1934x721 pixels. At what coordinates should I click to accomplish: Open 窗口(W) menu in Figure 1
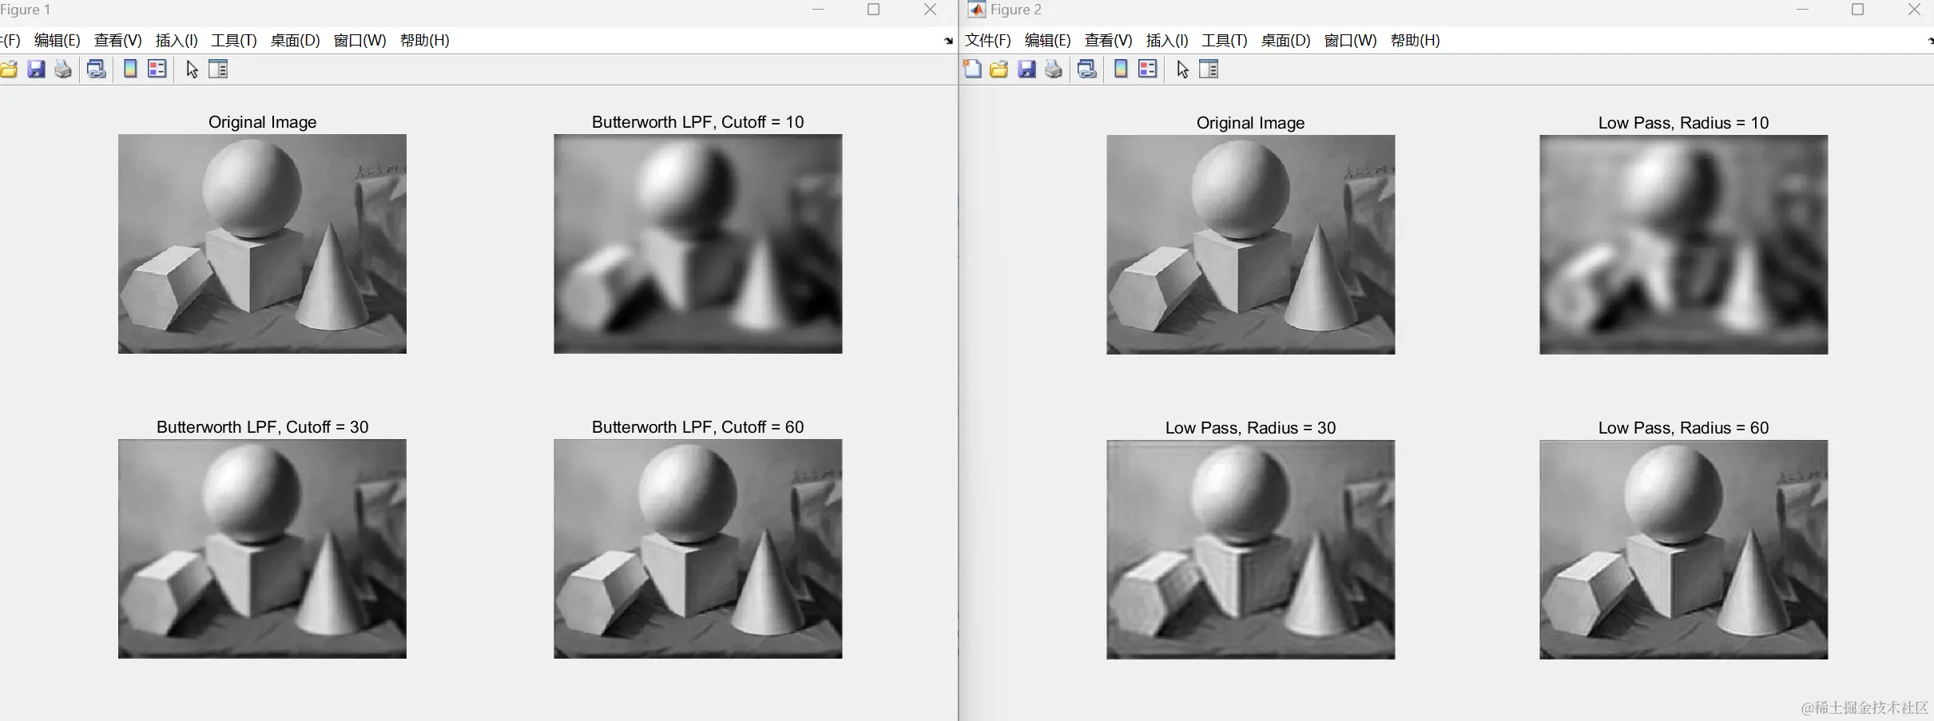pyautogui.click(x=360, y=40)
